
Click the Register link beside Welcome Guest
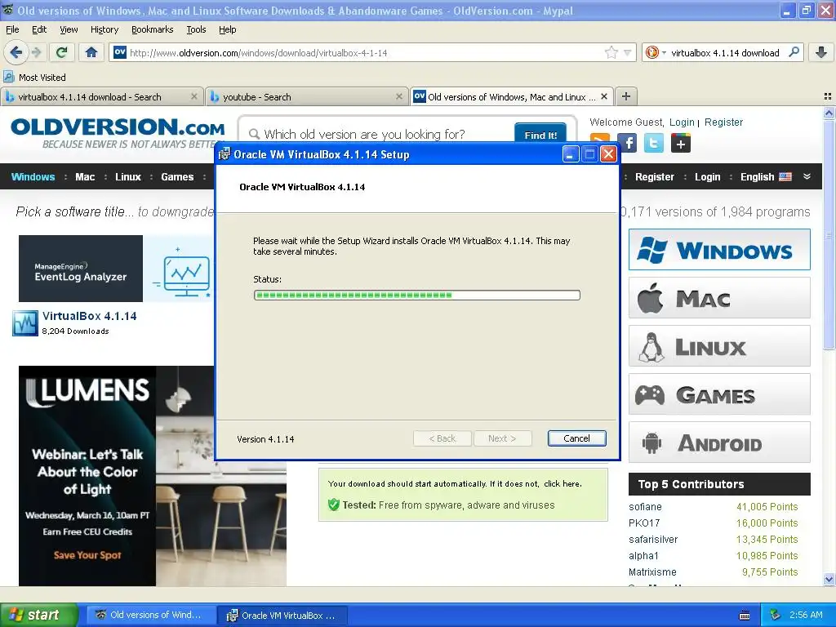pyautogui.click(x=723, y=122)
